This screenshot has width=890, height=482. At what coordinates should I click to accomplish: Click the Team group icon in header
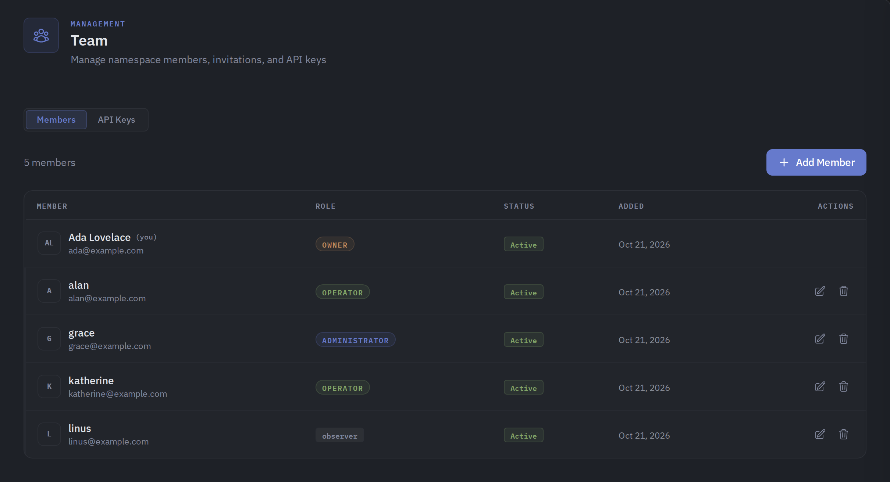41,35
